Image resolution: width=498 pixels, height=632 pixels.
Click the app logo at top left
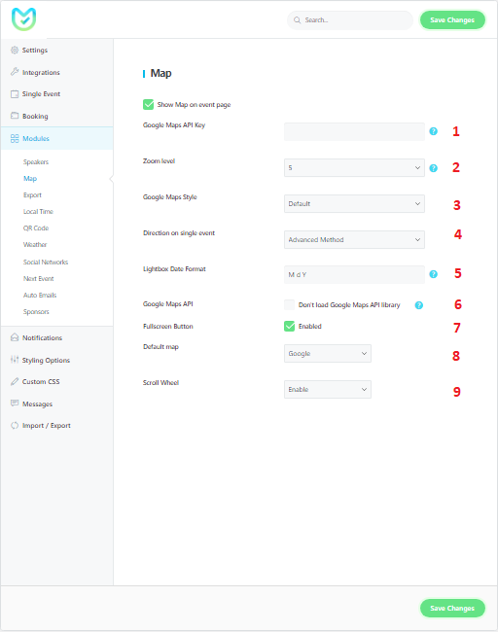coord(23,18)
